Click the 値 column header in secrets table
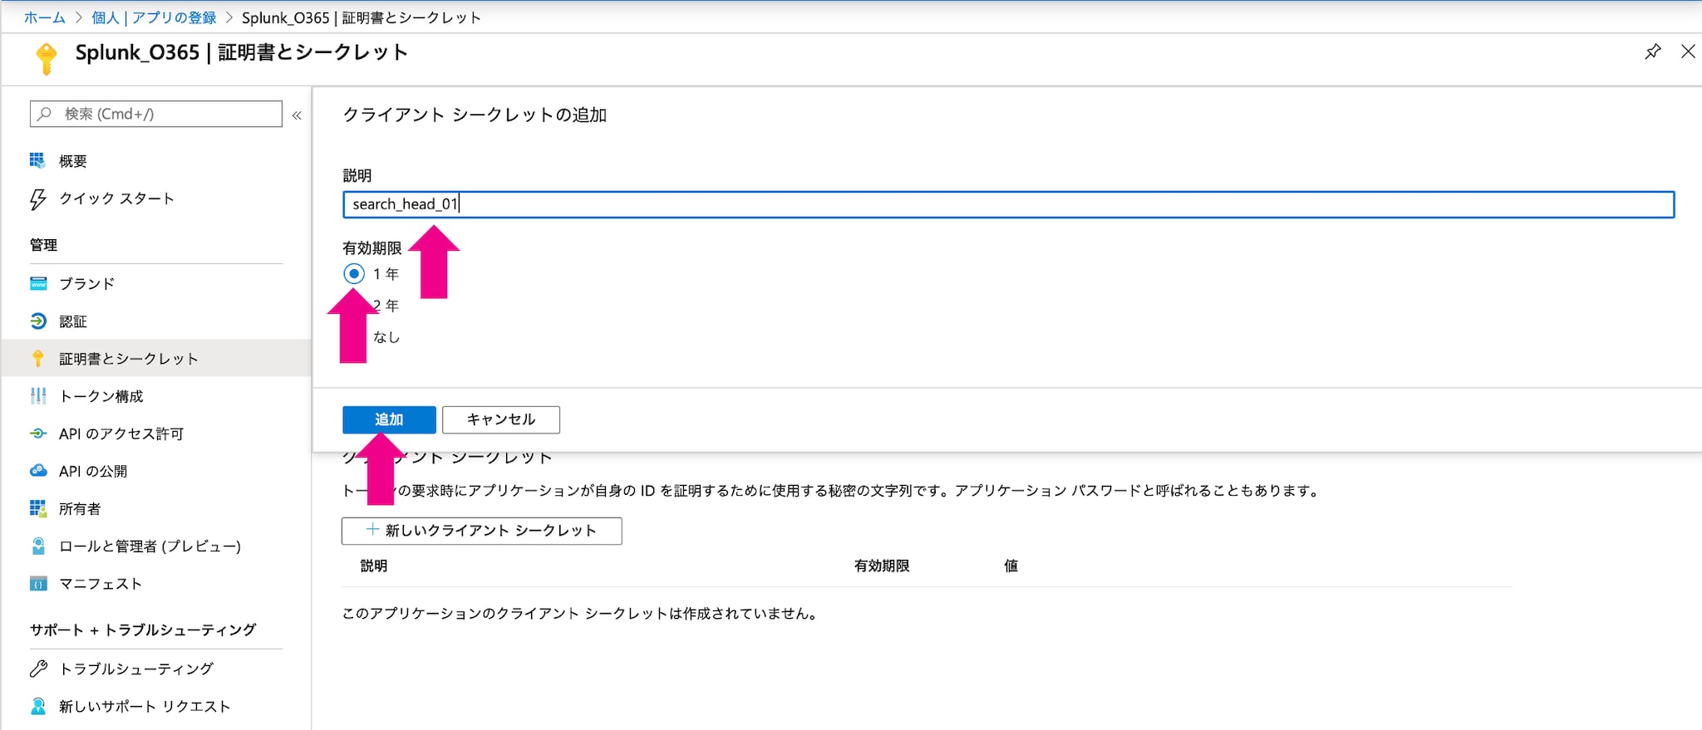 click(x=1011, y=566)
